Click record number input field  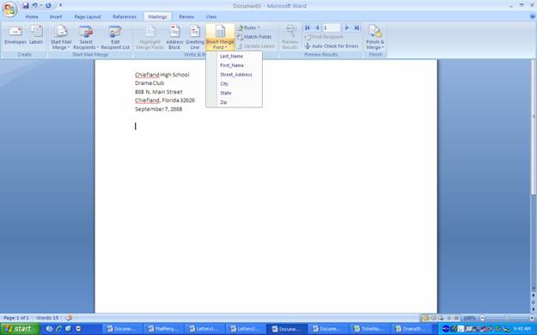coord(332,27)
